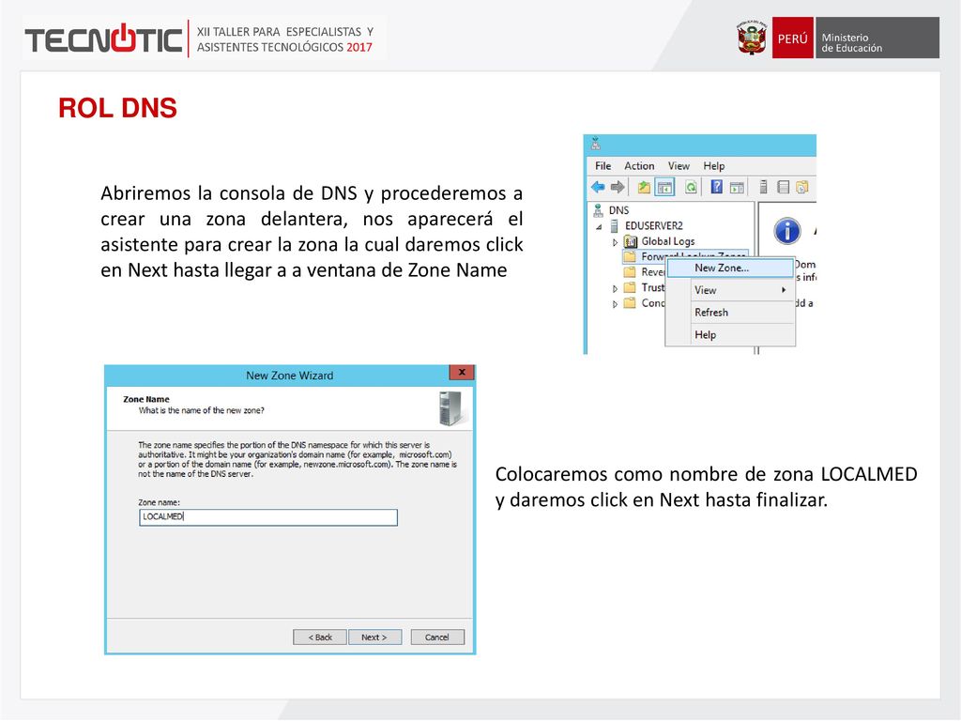This screenshot has height=721, width=961.
Task: Click the TECNOTIC logo
Action: click(x=104, y=38)
